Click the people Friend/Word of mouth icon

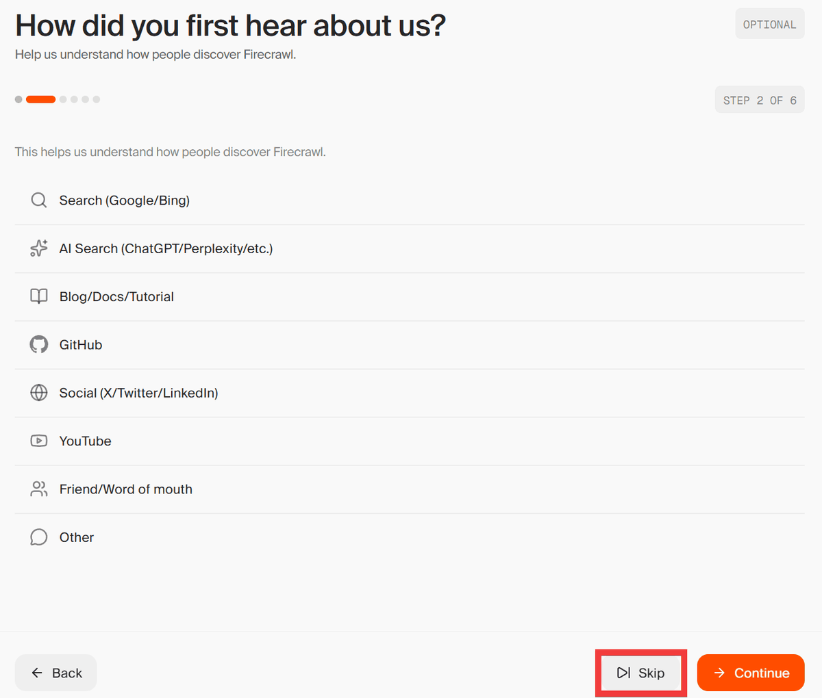pyautogui.click(x=39, y=489)
